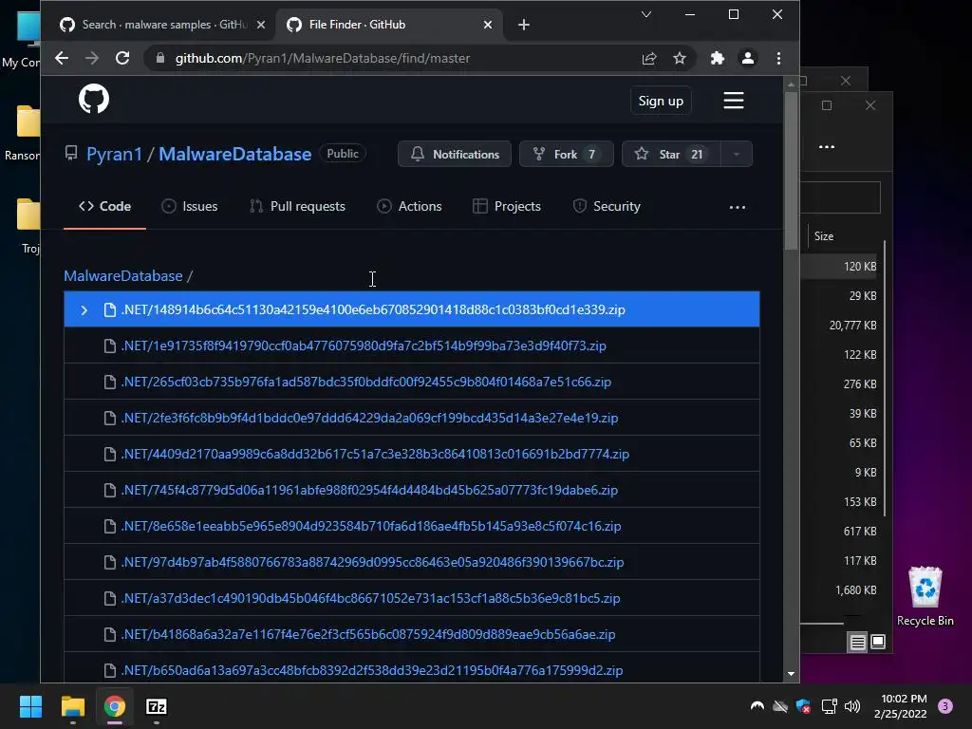Close the File Finder GitHub tab
This screenshot has height=729, width=972.
[x=488, y=25]
